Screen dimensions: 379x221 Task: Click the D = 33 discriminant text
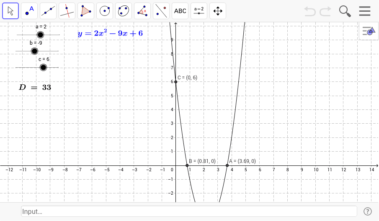35,87
